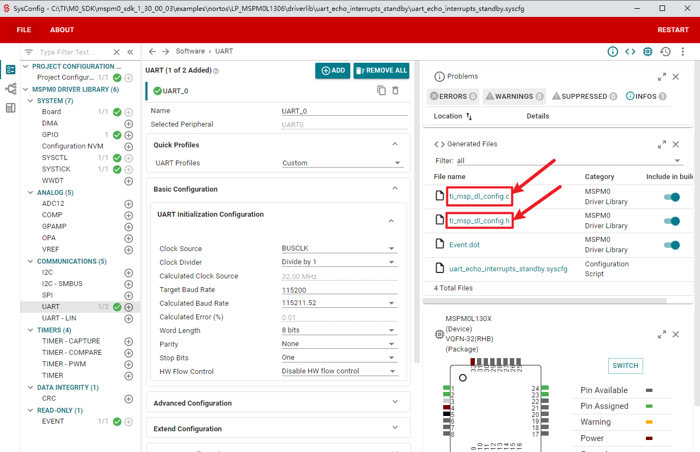Toggle include in build for ti_msp_dl_config.h
Image resolution: width=700 pixels, height=452 pixels.
672,221
